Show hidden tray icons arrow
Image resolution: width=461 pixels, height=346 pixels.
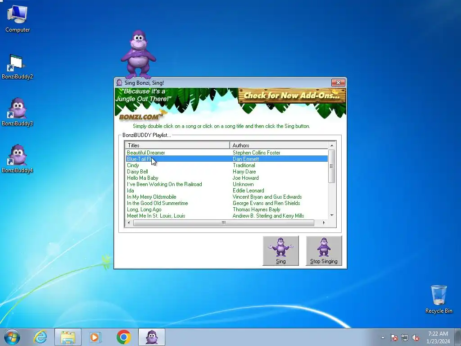pos(383,337)
